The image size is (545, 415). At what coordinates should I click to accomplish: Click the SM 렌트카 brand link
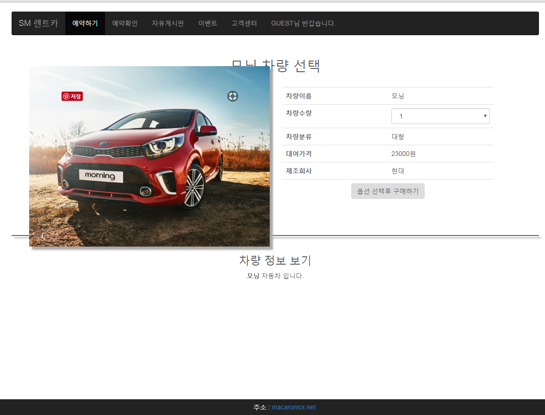point(38,23)
